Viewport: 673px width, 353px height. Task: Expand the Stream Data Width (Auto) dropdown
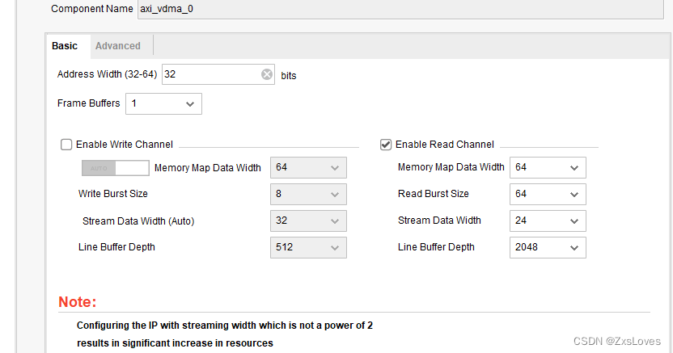click(x=308, y=221)
